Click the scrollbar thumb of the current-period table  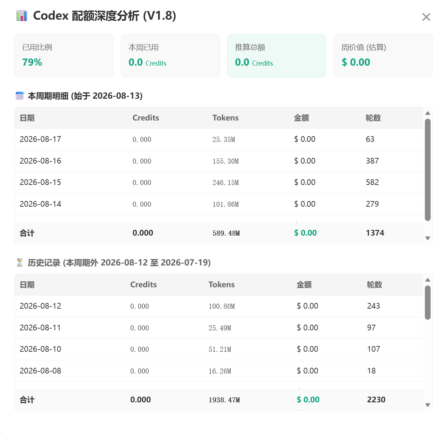point(428,170)
